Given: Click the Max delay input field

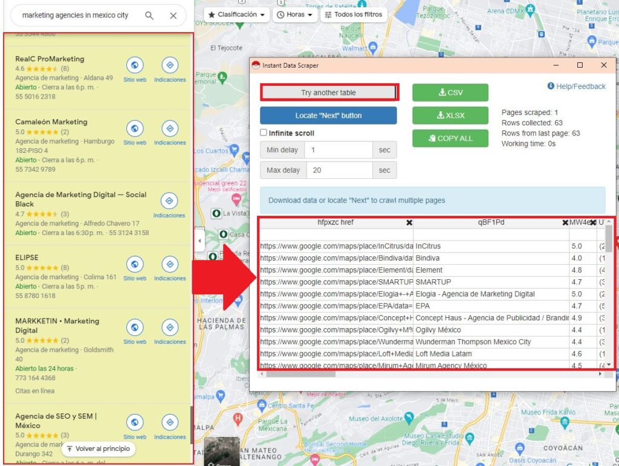Looking at the screenshot, I should click(x=340, y=170).
